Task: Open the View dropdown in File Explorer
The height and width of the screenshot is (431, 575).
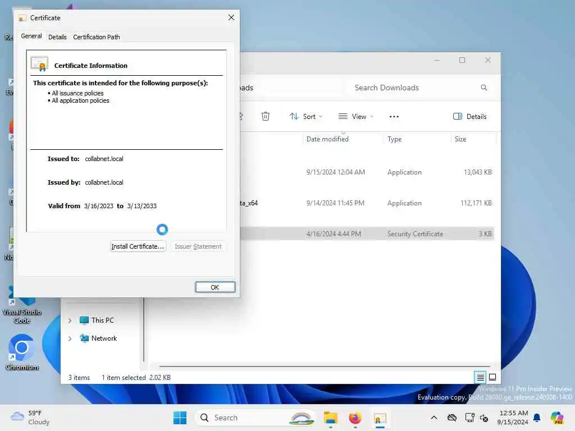Action: (x=355, y=117)
